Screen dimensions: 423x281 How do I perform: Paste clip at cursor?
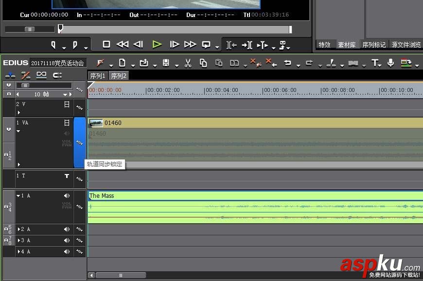(x=219, y=63)
